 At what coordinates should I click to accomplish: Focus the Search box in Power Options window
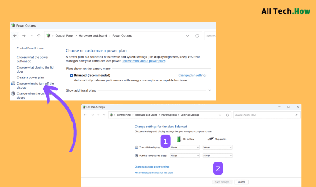tap(210, 36)
